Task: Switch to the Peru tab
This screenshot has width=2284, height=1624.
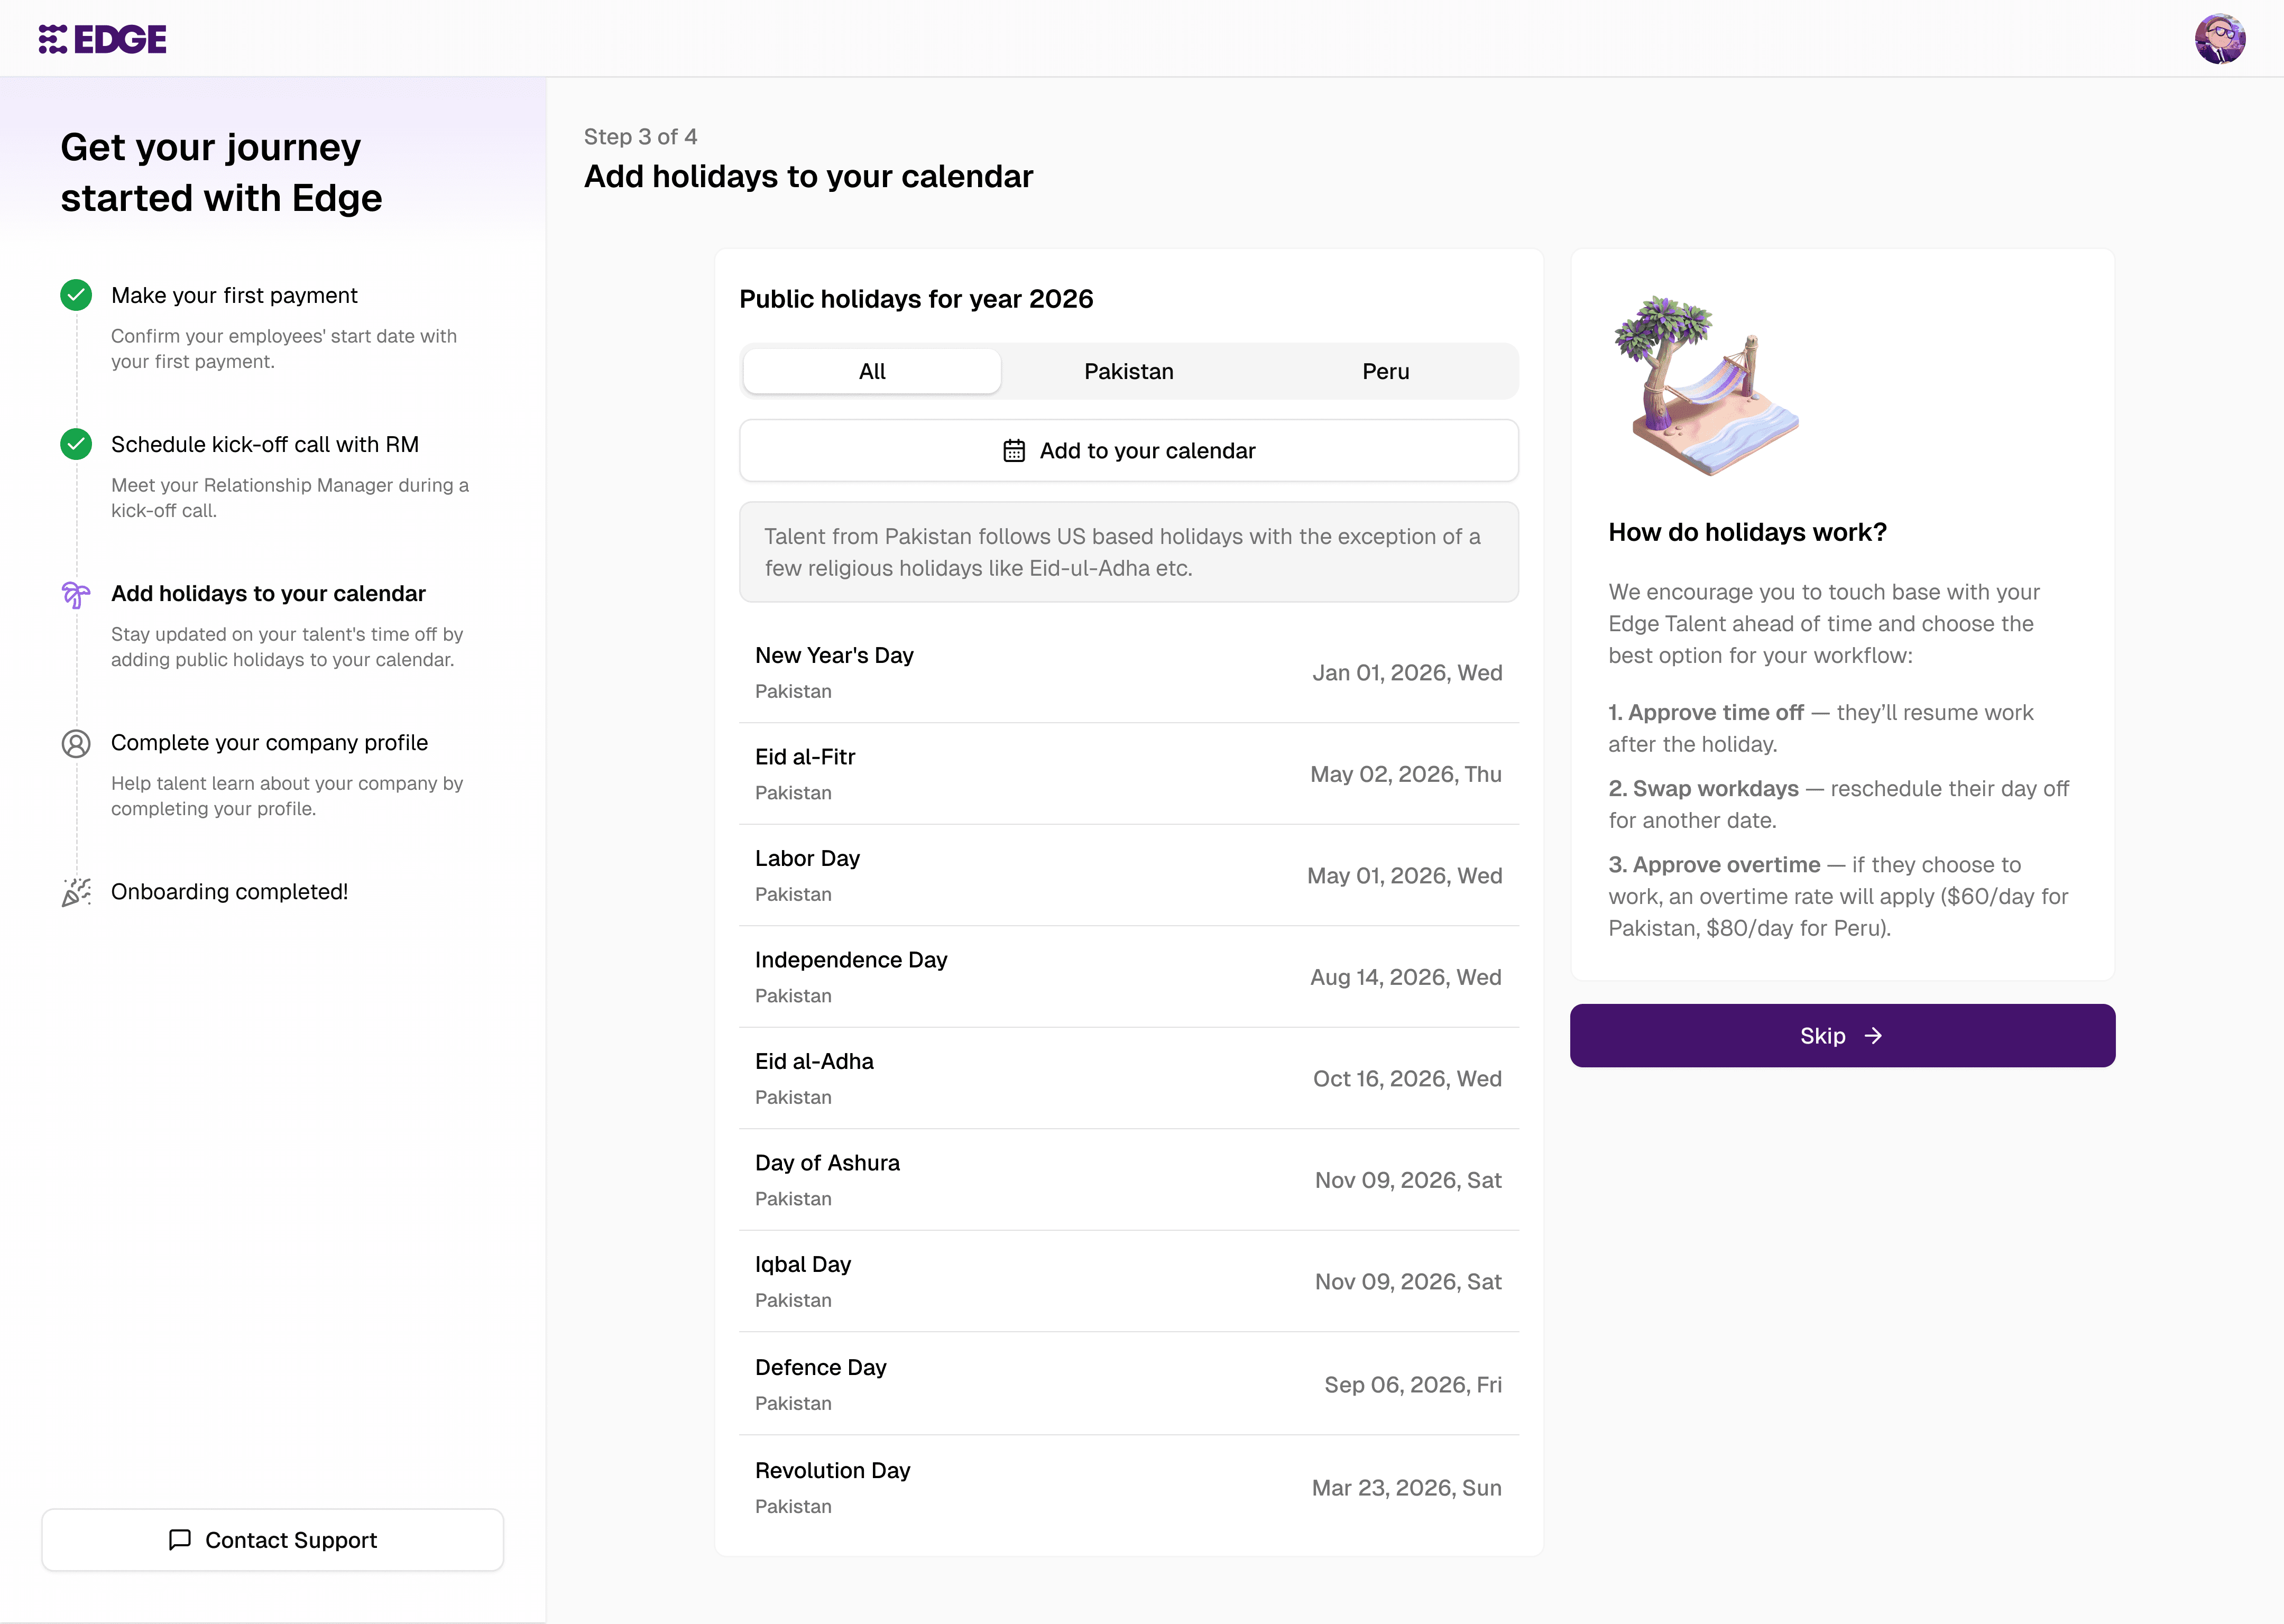Action: 1385,371
